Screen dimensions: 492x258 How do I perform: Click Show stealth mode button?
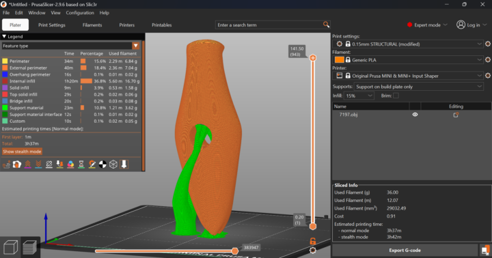tap(22, 152)
